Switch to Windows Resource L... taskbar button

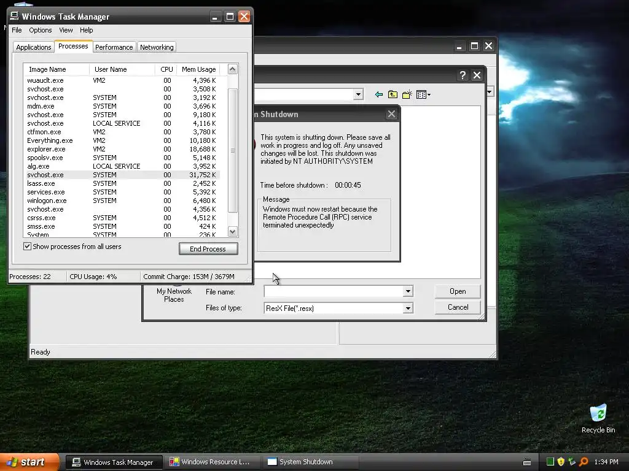[212, 462]
